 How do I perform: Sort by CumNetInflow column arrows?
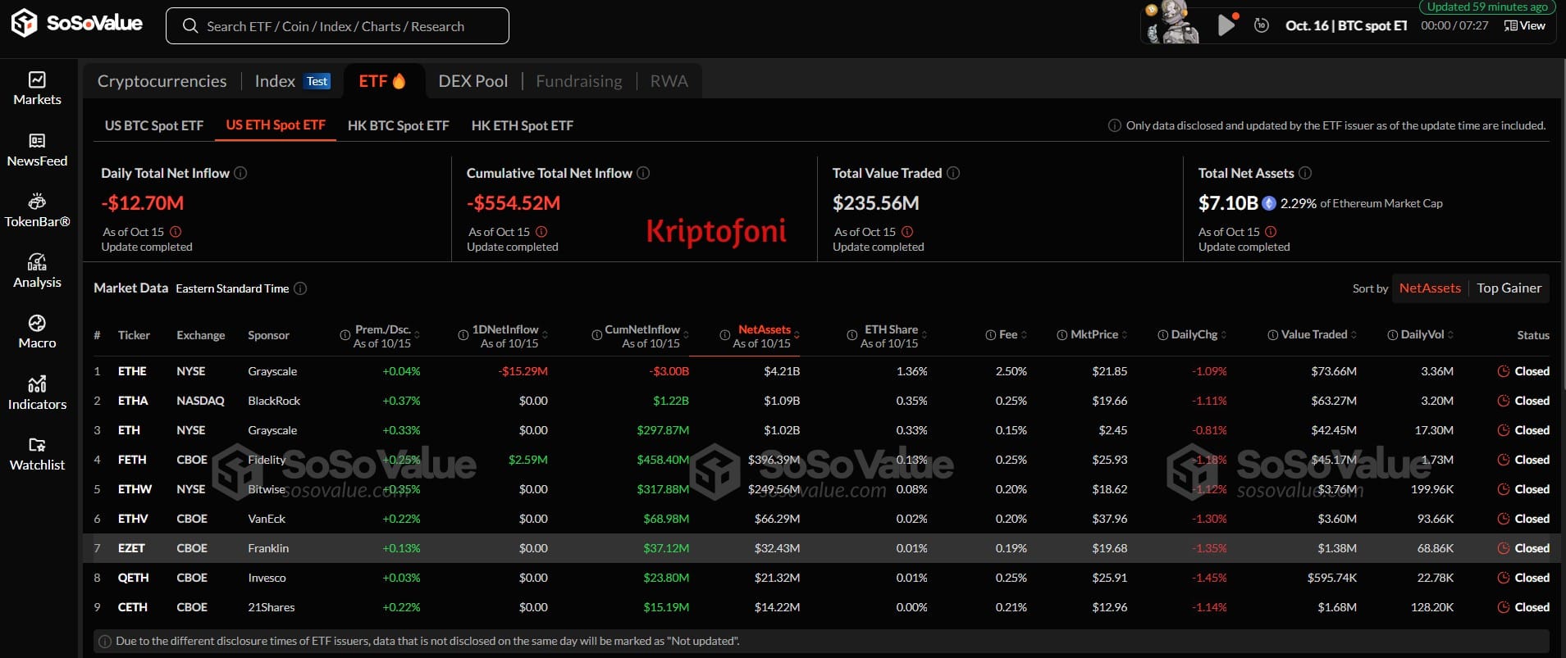686,335
